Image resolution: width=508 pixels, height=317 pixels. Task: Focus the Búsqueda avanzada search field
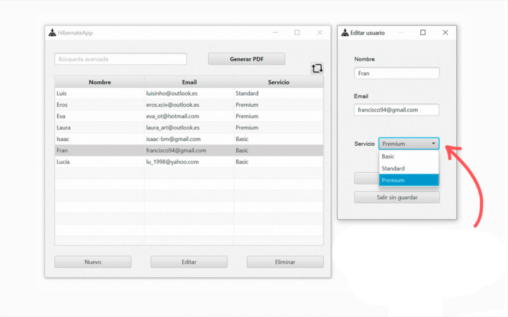[120, 59]
